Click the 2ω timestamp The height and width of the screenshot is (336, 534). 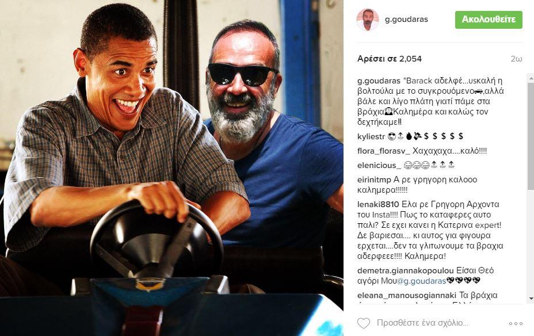point(516,59)
